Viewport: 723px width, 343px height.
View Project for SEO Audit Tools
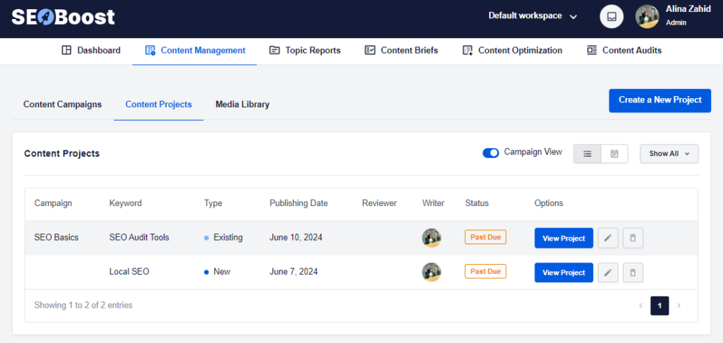point(564,239)
